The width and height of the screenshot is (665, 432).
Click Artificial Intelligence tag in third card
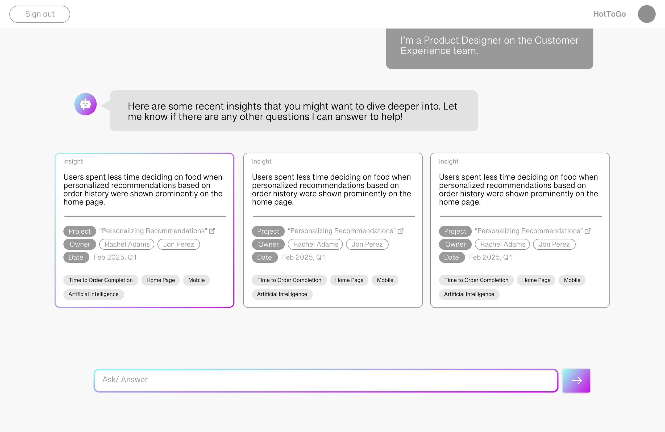click(x=469, y=294)
